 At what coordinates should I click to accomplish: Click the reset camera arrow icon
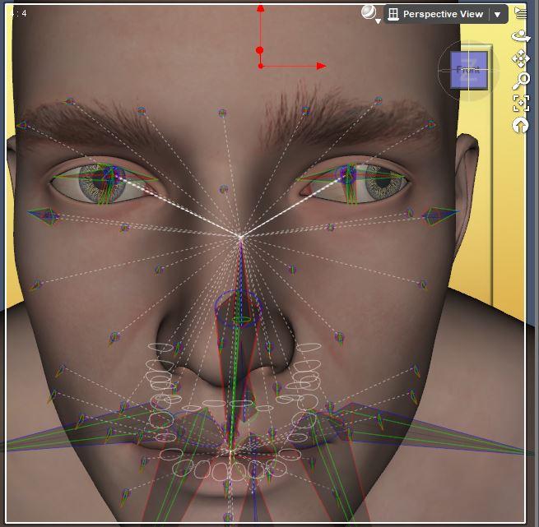(x=520, y=126)
